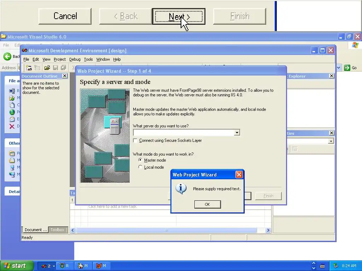This screenshot has width=362, height=271.
Task: Click the New Project toolbar icon
Action: point(29,67)
